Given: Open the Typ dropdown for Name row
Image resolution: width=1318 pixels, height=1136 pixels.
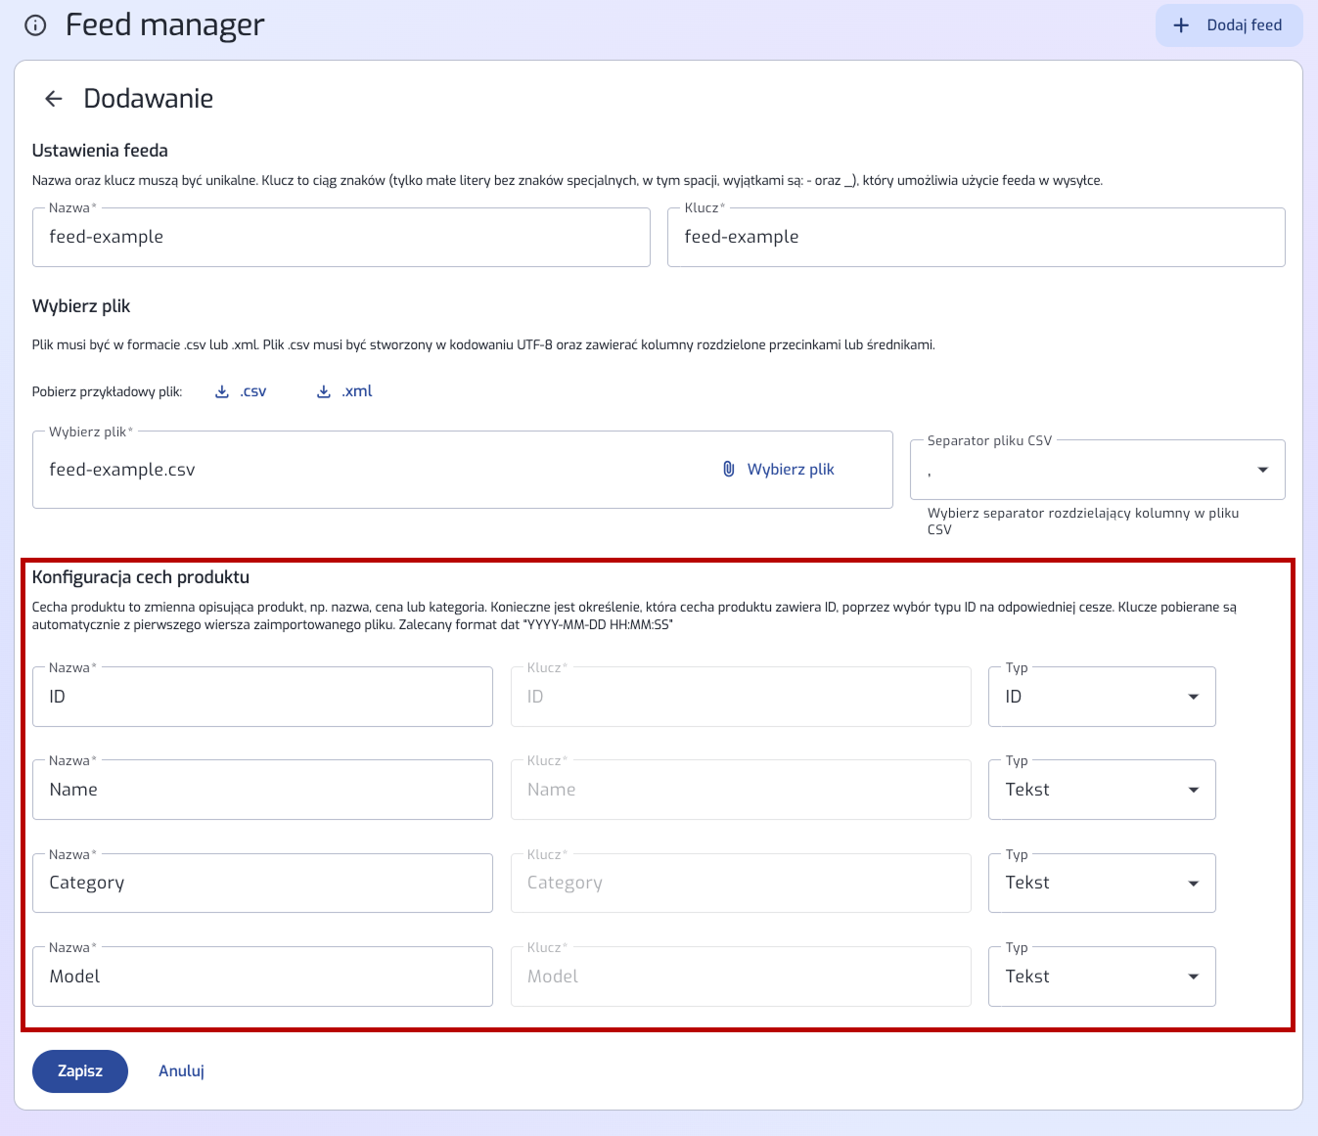Looking at the screenshot, I should [x=1101, y=790].
